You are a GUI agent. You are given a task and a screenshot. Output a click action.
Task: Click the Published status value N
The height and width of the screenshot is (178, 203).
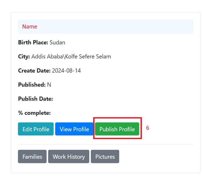pos(49,85)
